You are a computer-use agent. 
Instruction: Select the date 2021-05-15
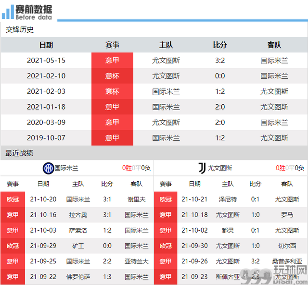click(46, 61)
